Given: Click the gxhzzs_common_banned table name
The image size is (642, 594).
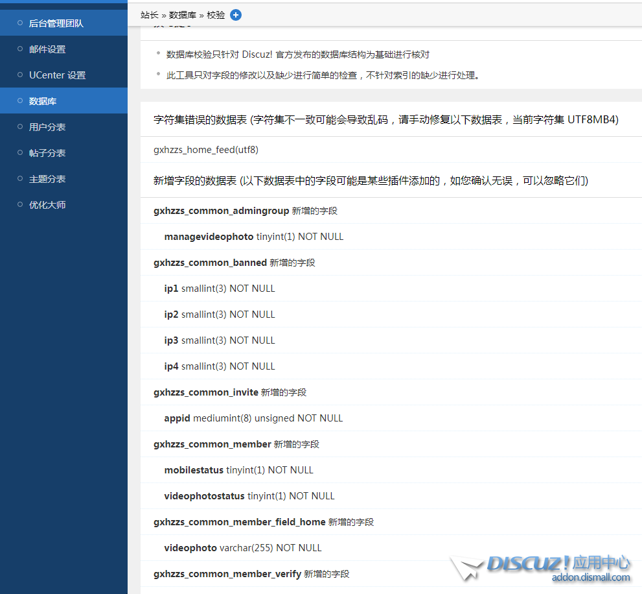Looking at the screenshot, I should click(x=210, y=263).
